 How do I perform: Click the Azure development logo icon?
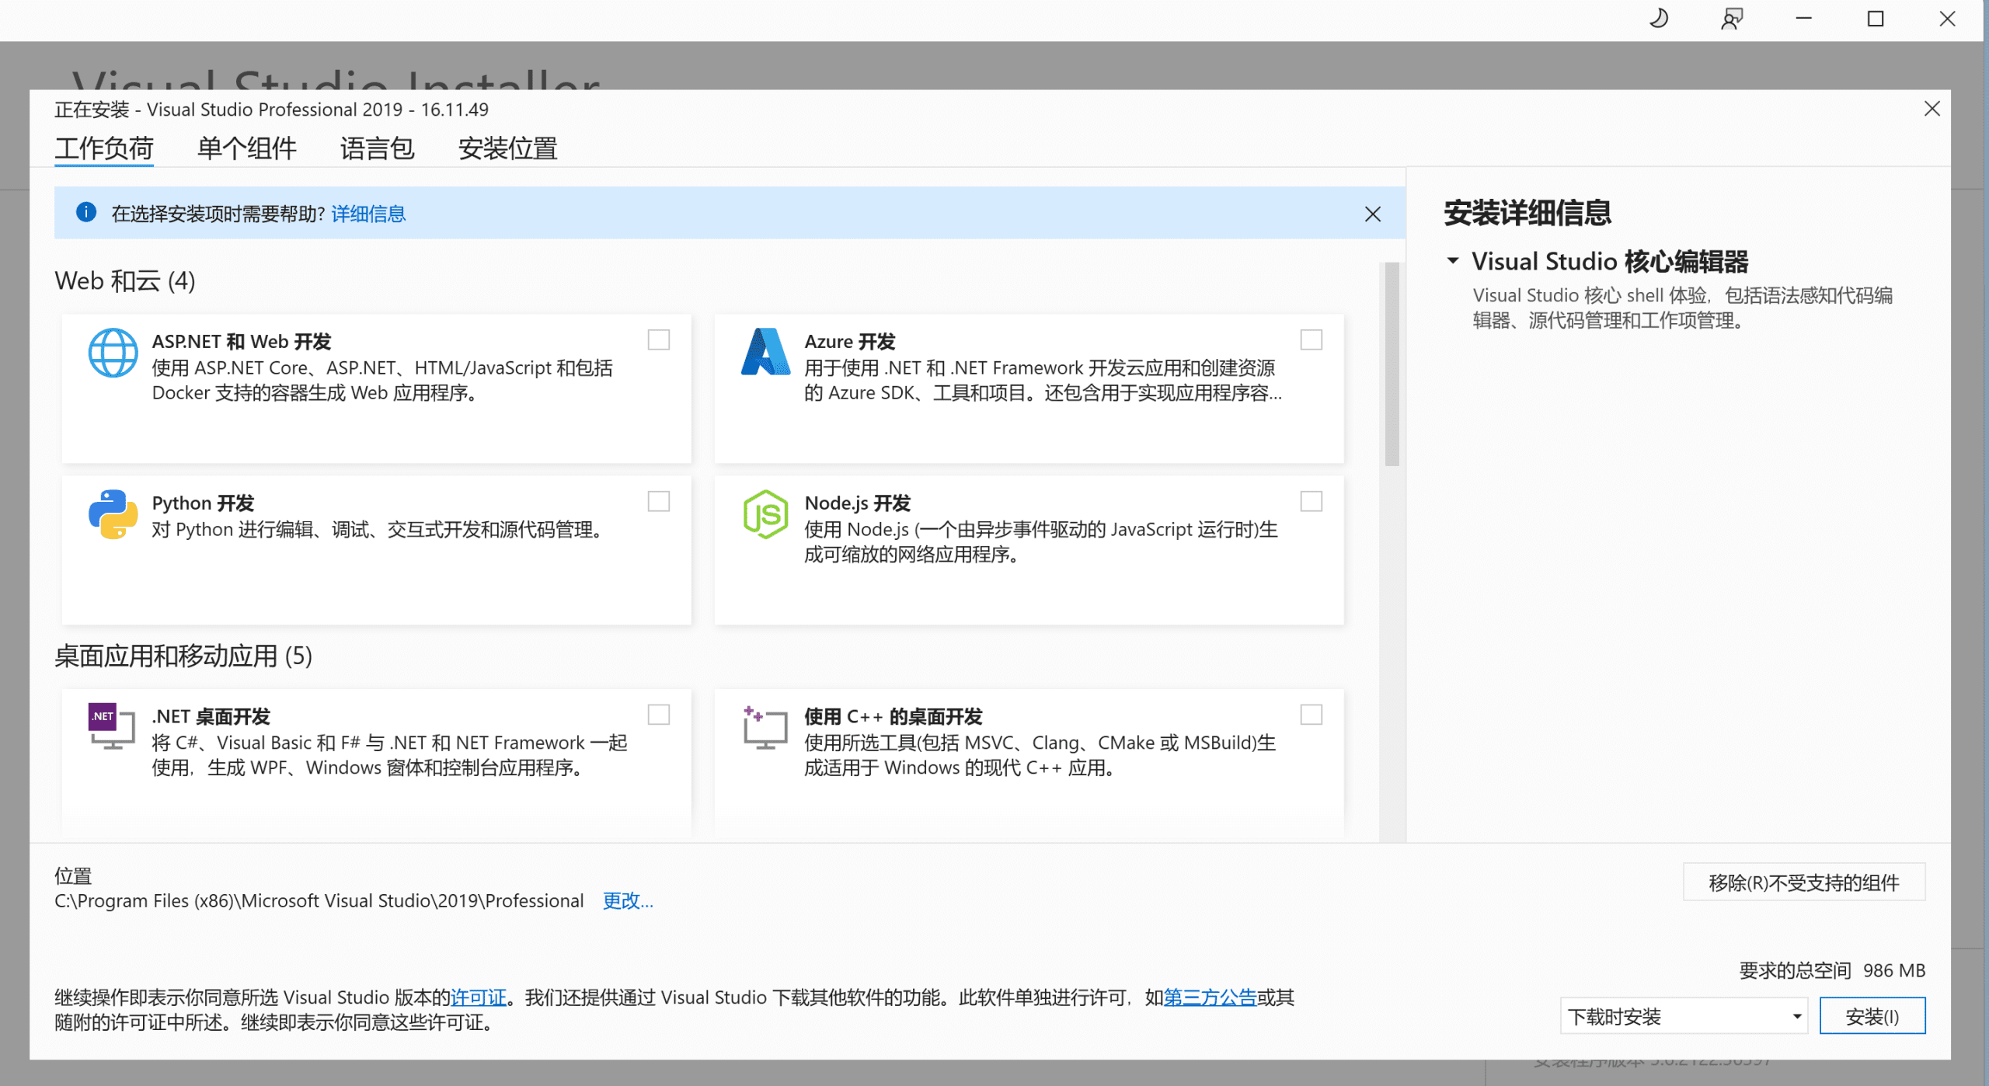pyautogui.click(x=765, y=352)
